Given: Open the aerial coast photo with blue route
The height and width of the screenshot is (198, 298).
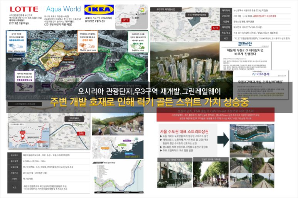Looking at the screenshot, I should point(252,133).
